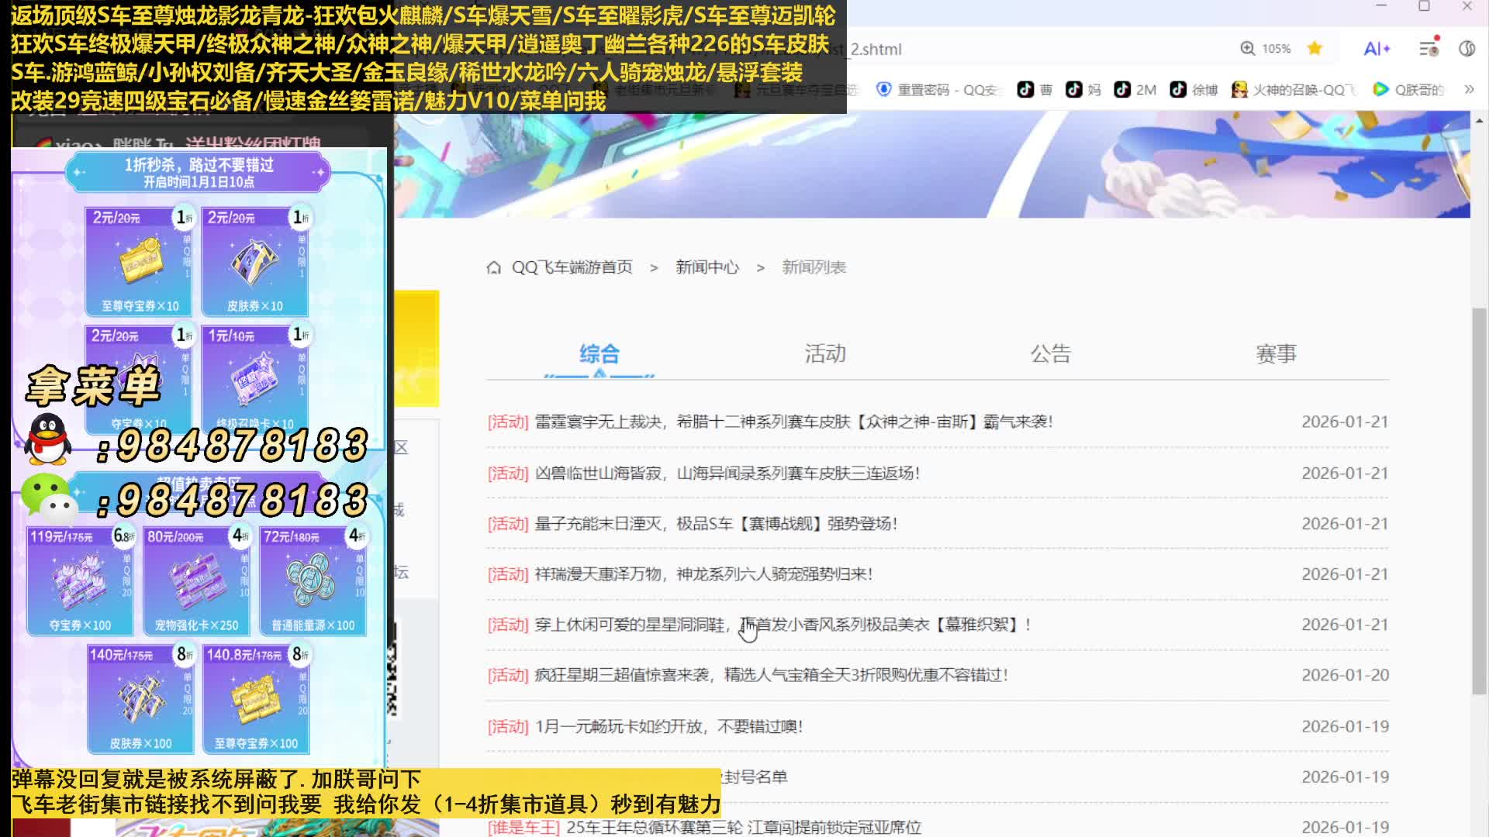The height and width of the screenshot is (837, 1489).
Task: Expand the hidden bookmarks chevron
Action: click(1469, 89)
